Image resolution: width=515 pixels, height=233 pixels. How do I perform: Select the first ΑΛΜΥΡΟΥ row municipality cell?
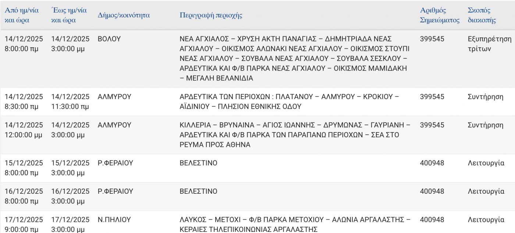(x=114, y=97)
